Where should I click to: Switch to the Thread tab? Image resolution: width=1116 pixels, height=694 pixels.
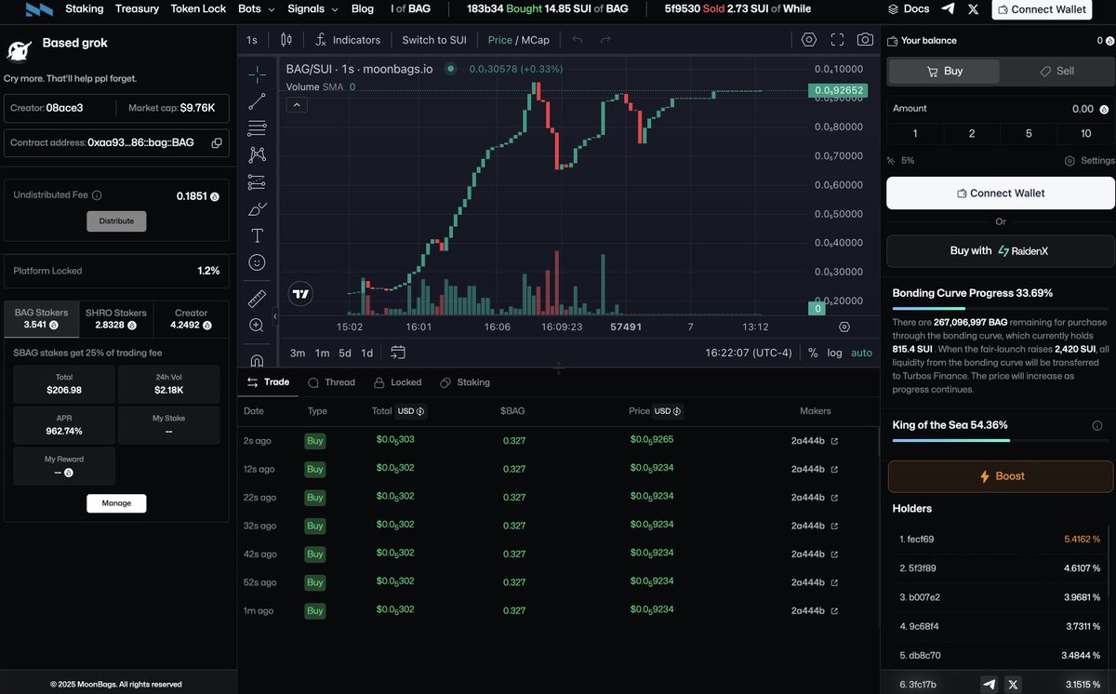pos(331,382)
